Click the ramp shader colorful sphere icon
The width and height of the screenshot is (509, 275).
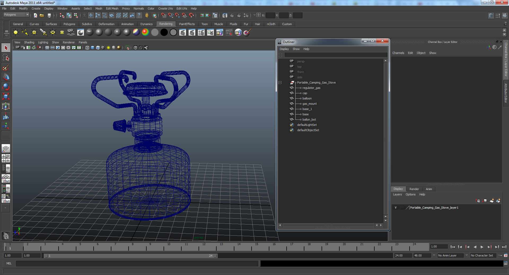tap(146, 33)
